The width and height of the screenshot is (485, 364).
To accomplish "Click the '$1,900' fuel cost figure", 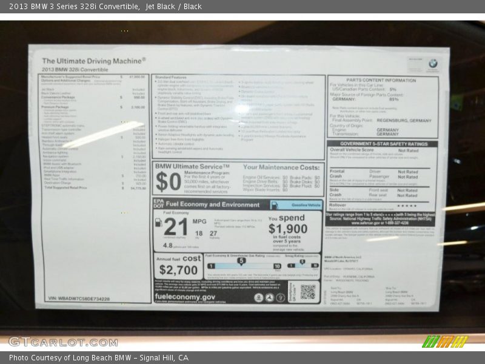I will coord(288,229).
